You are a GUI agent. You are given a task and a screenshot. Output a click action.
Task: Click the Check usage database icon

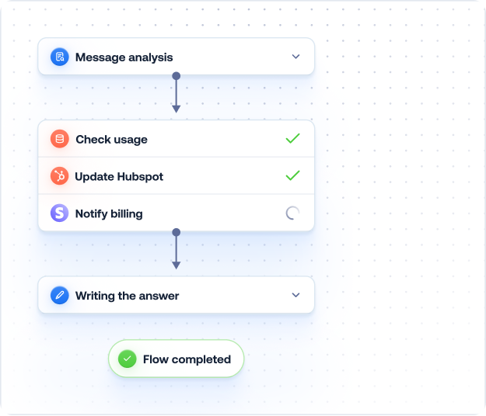pos(60,139)
